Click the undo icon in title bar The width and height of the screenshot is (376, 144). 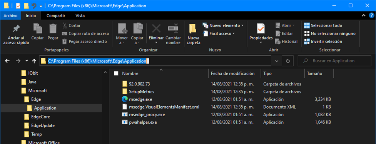click(x=34, y=5)
